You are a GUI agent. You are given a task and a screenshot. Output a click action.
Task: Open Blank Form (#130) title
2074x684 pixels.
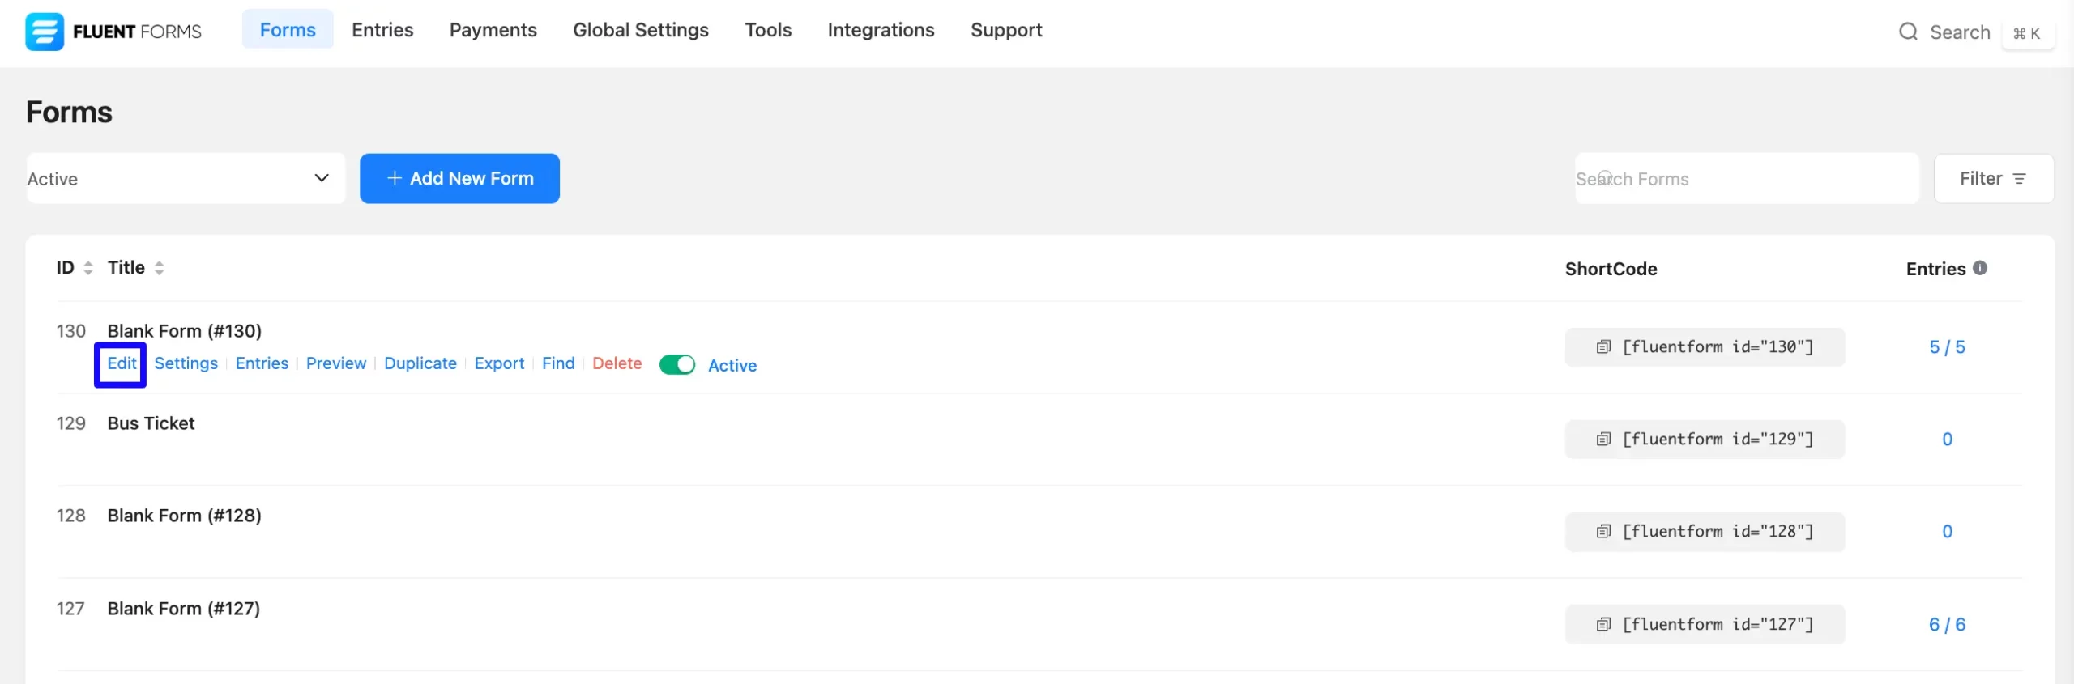[x=185, y=331]
